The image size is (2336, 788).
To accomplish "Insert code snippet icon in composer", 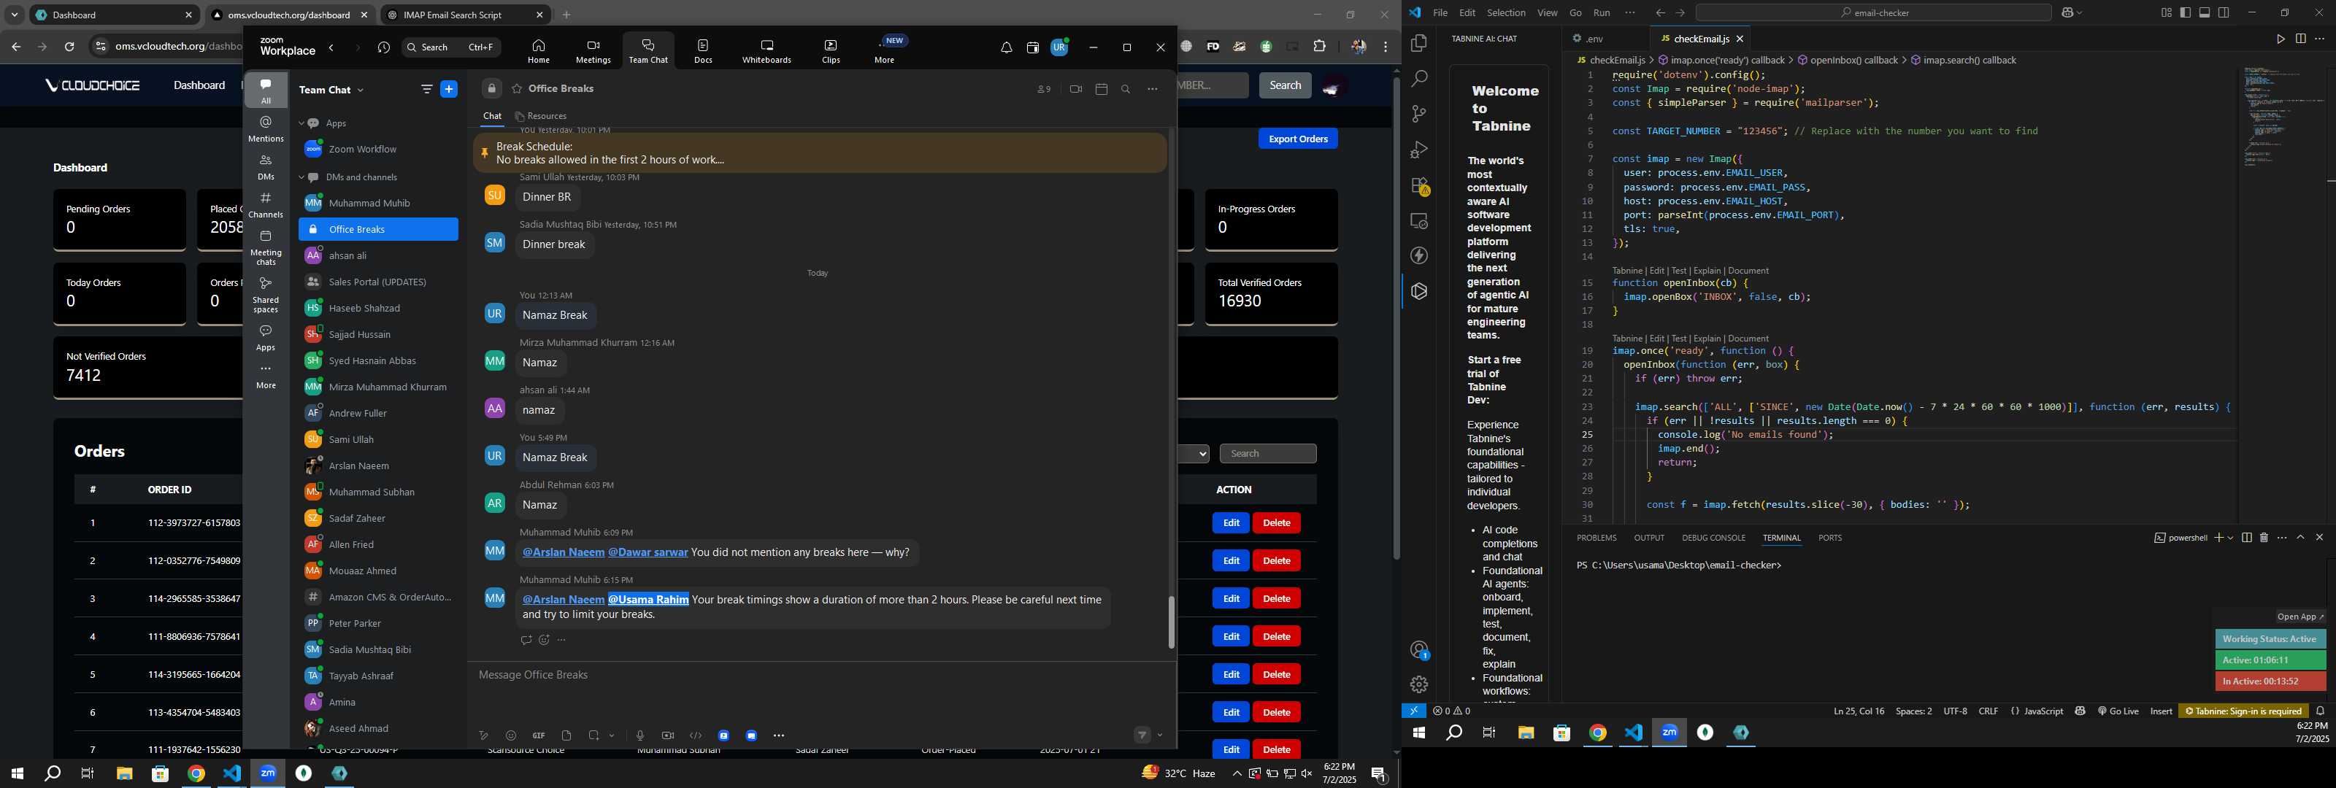I will (696, 735).
